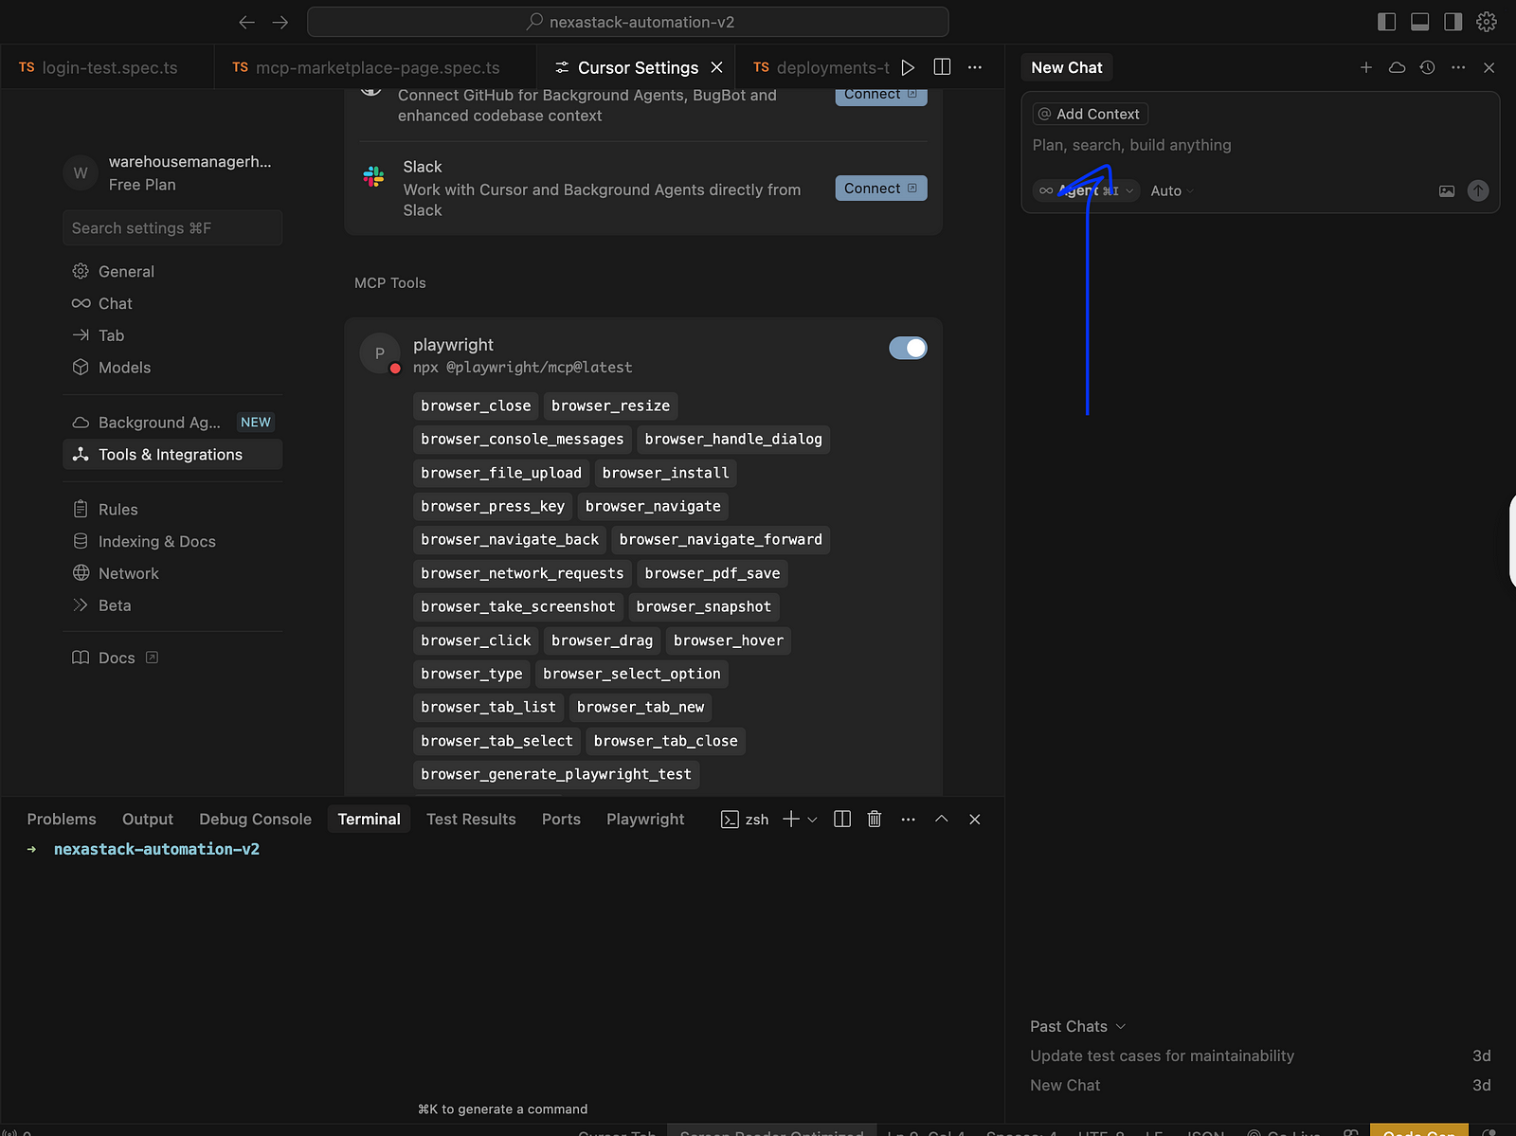Open the Docs external link
This screenshot has height=1136, width=1516.
(116, 658)
